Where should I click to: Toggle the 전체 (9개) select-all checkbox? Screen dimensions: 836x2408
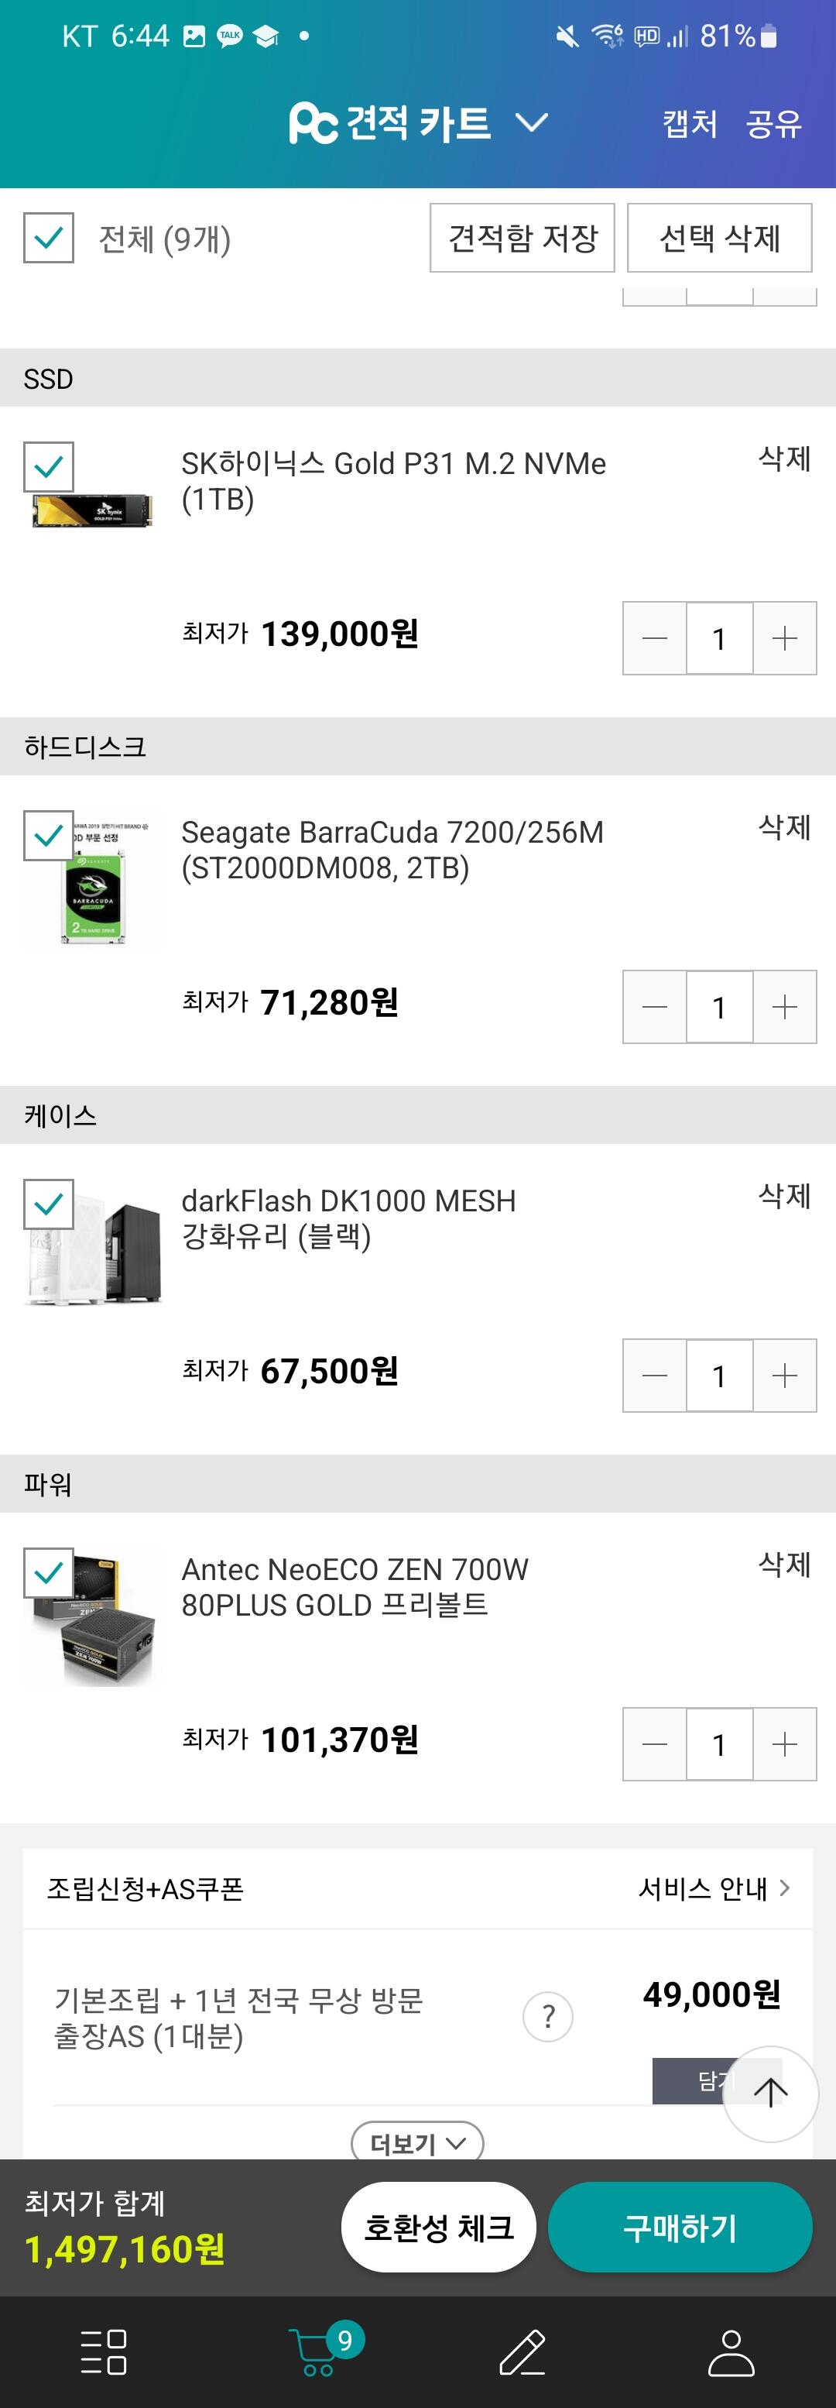tap(49, 238)
